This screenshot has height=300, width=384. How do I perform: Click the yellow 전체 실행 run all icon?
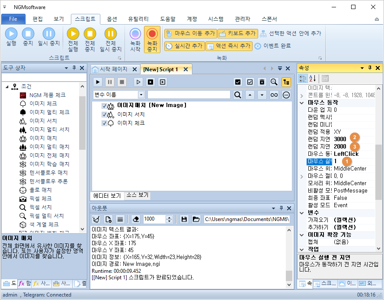(73, 34)
